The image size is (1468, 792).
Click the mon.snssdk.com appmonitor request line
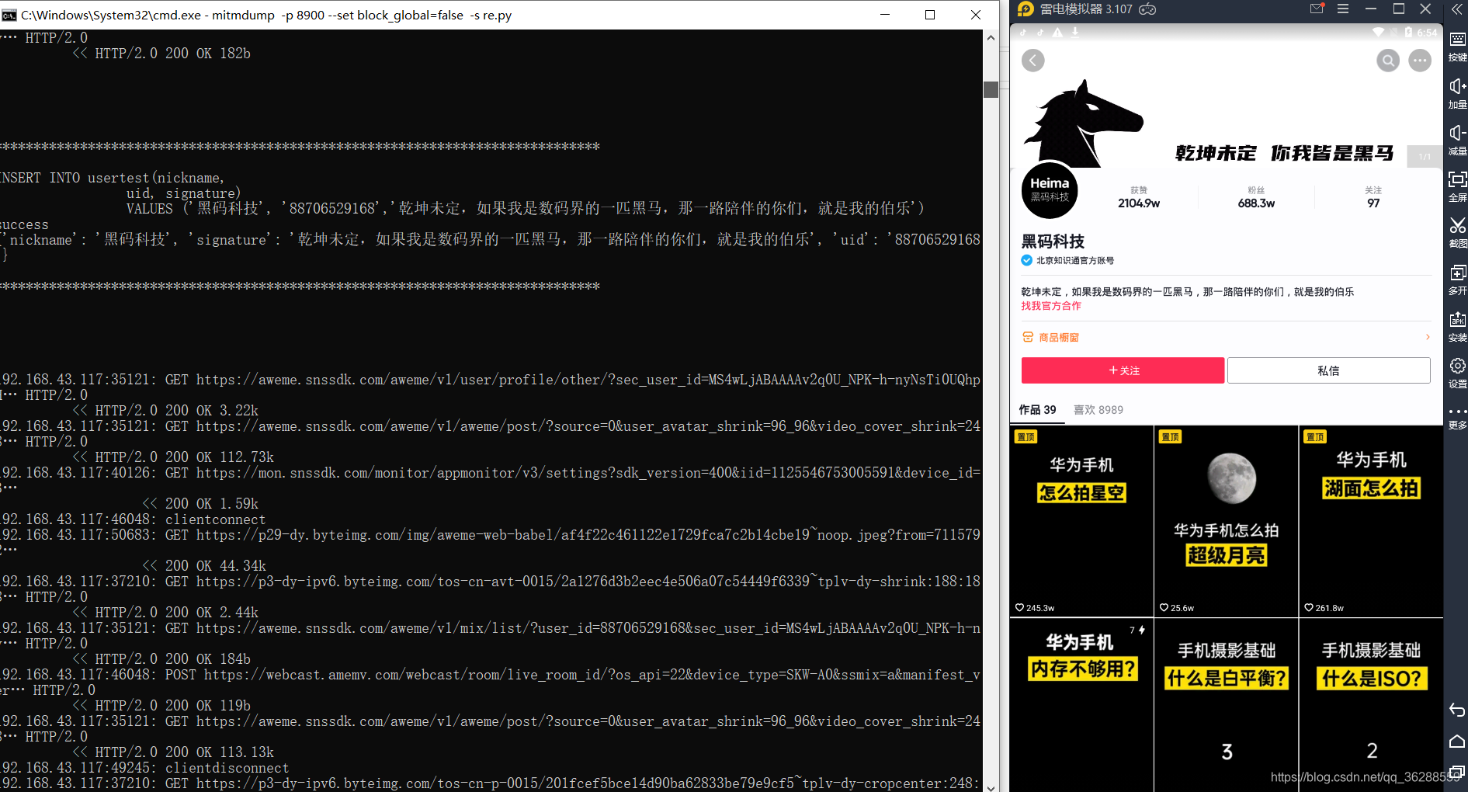[491, 473]
